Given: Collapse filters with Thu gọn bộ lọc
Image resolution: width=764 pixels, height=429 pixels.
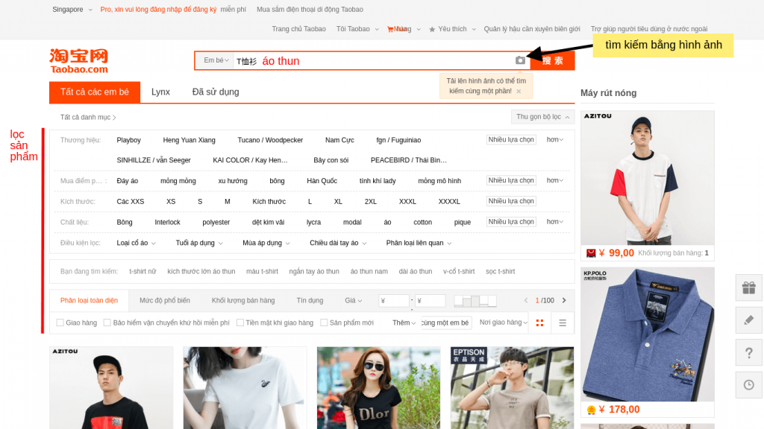Looking at the screenshot, I should tap(542, 117).
